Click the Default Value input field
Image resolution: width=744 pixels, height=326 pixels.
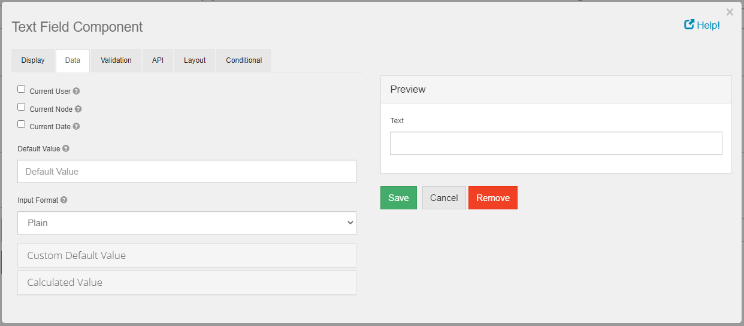coord(187,172)
